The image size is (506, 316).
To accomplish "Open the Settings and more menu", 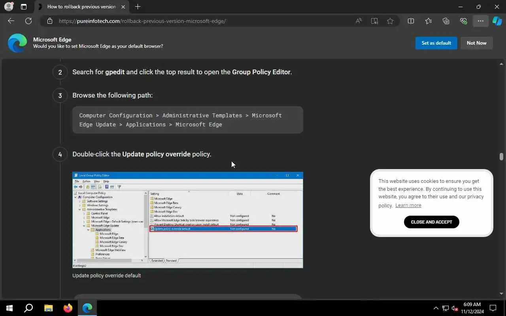I will [481, 21].
